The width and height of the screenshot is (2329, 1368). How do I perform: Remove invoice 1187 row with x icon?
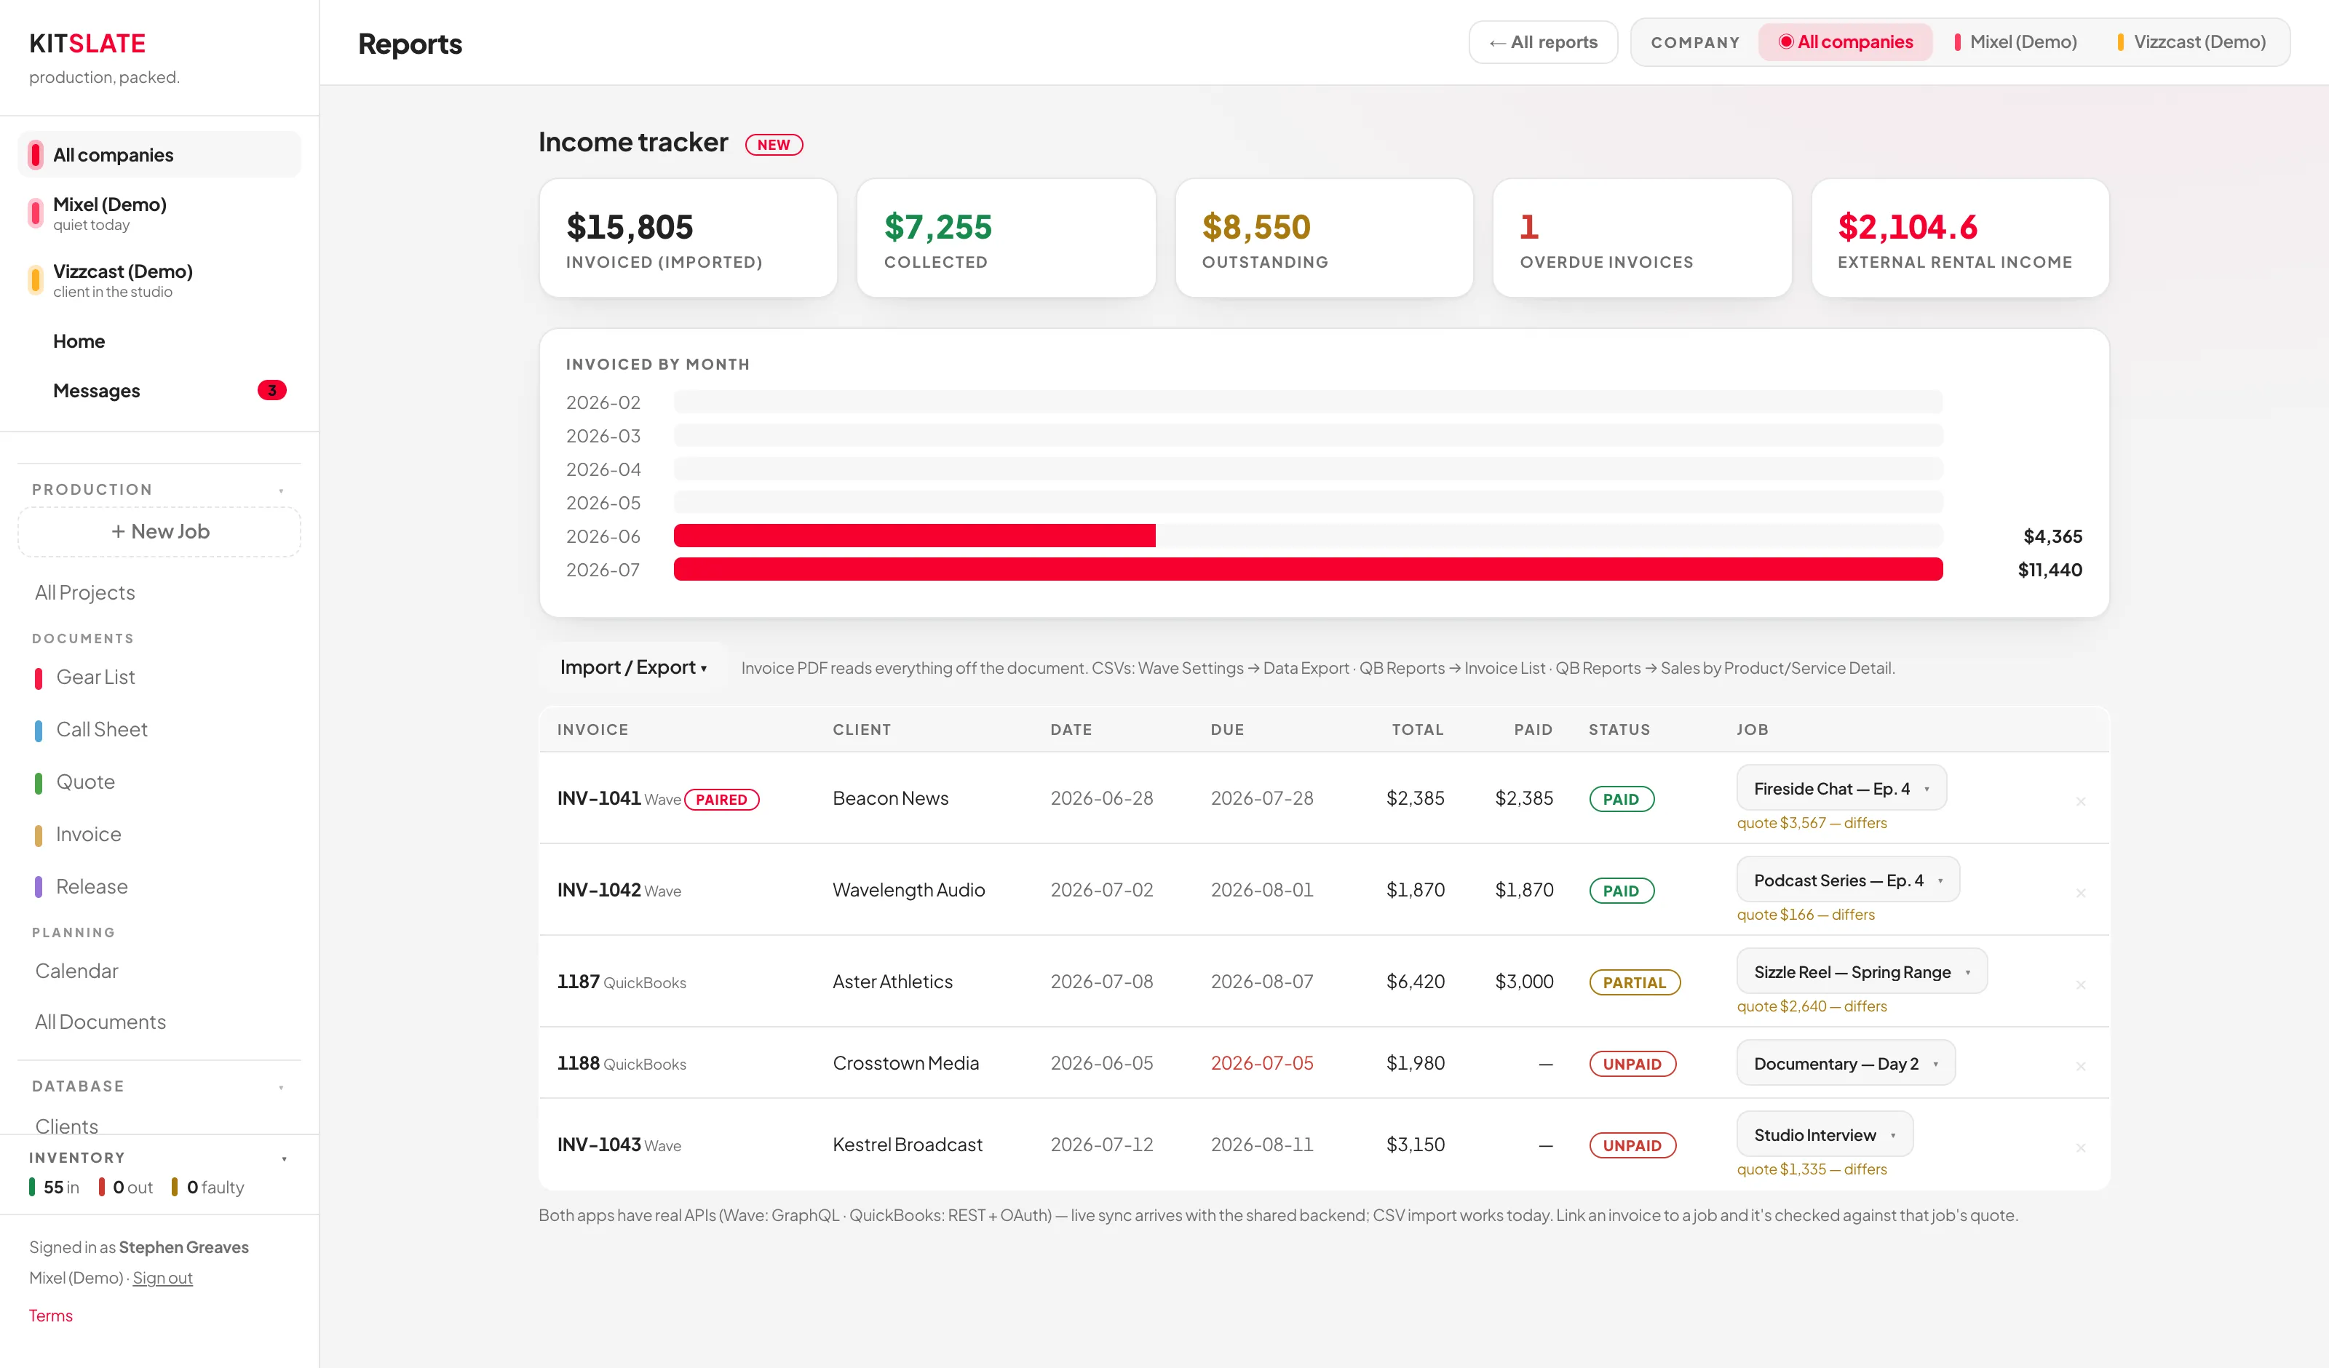2080,985
